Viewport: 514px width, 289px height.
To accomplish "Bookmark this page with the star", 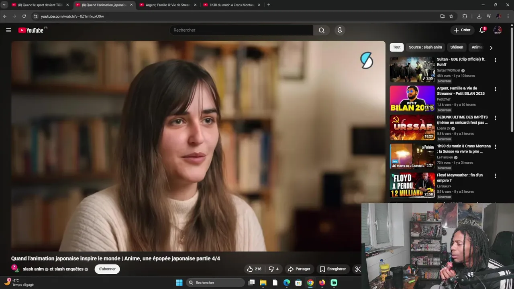I will (x=451, y=16).
